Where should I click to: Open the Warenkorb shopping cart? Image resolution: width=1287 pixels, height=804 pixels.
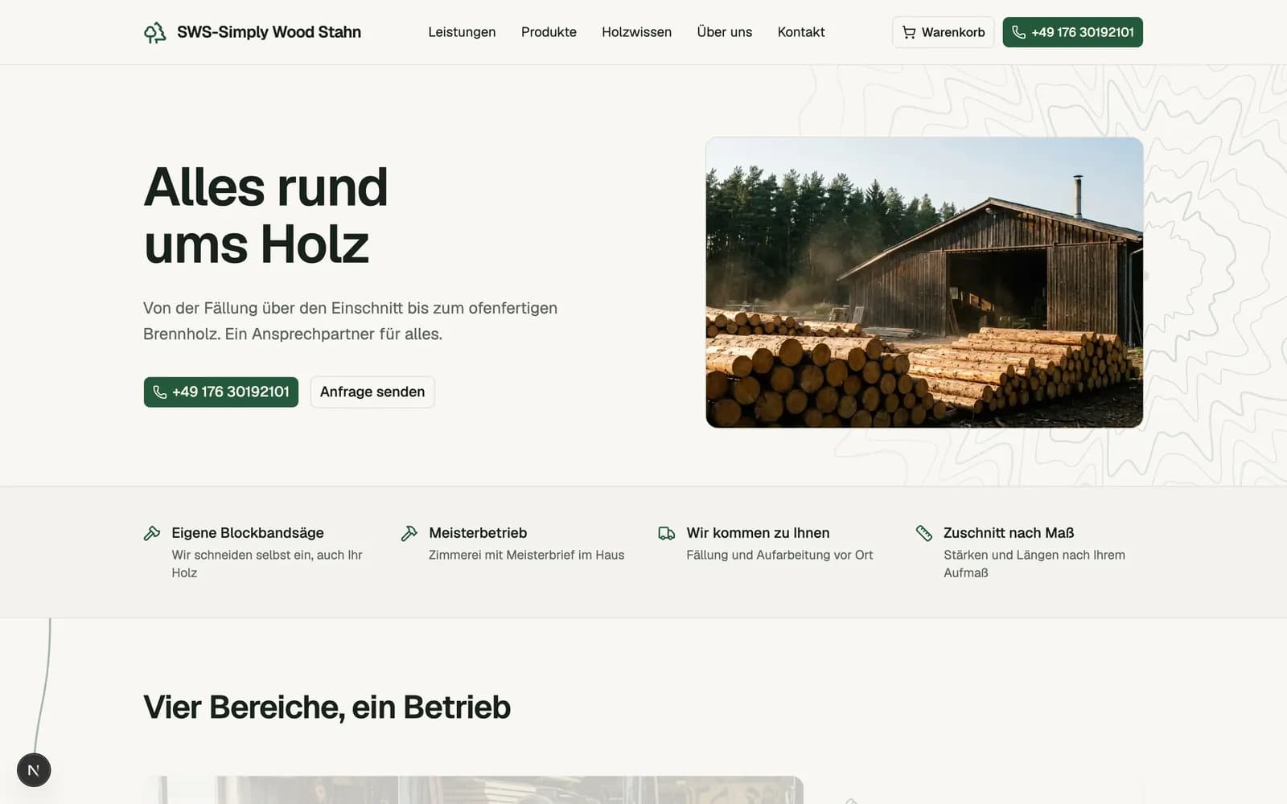[943, 32]
